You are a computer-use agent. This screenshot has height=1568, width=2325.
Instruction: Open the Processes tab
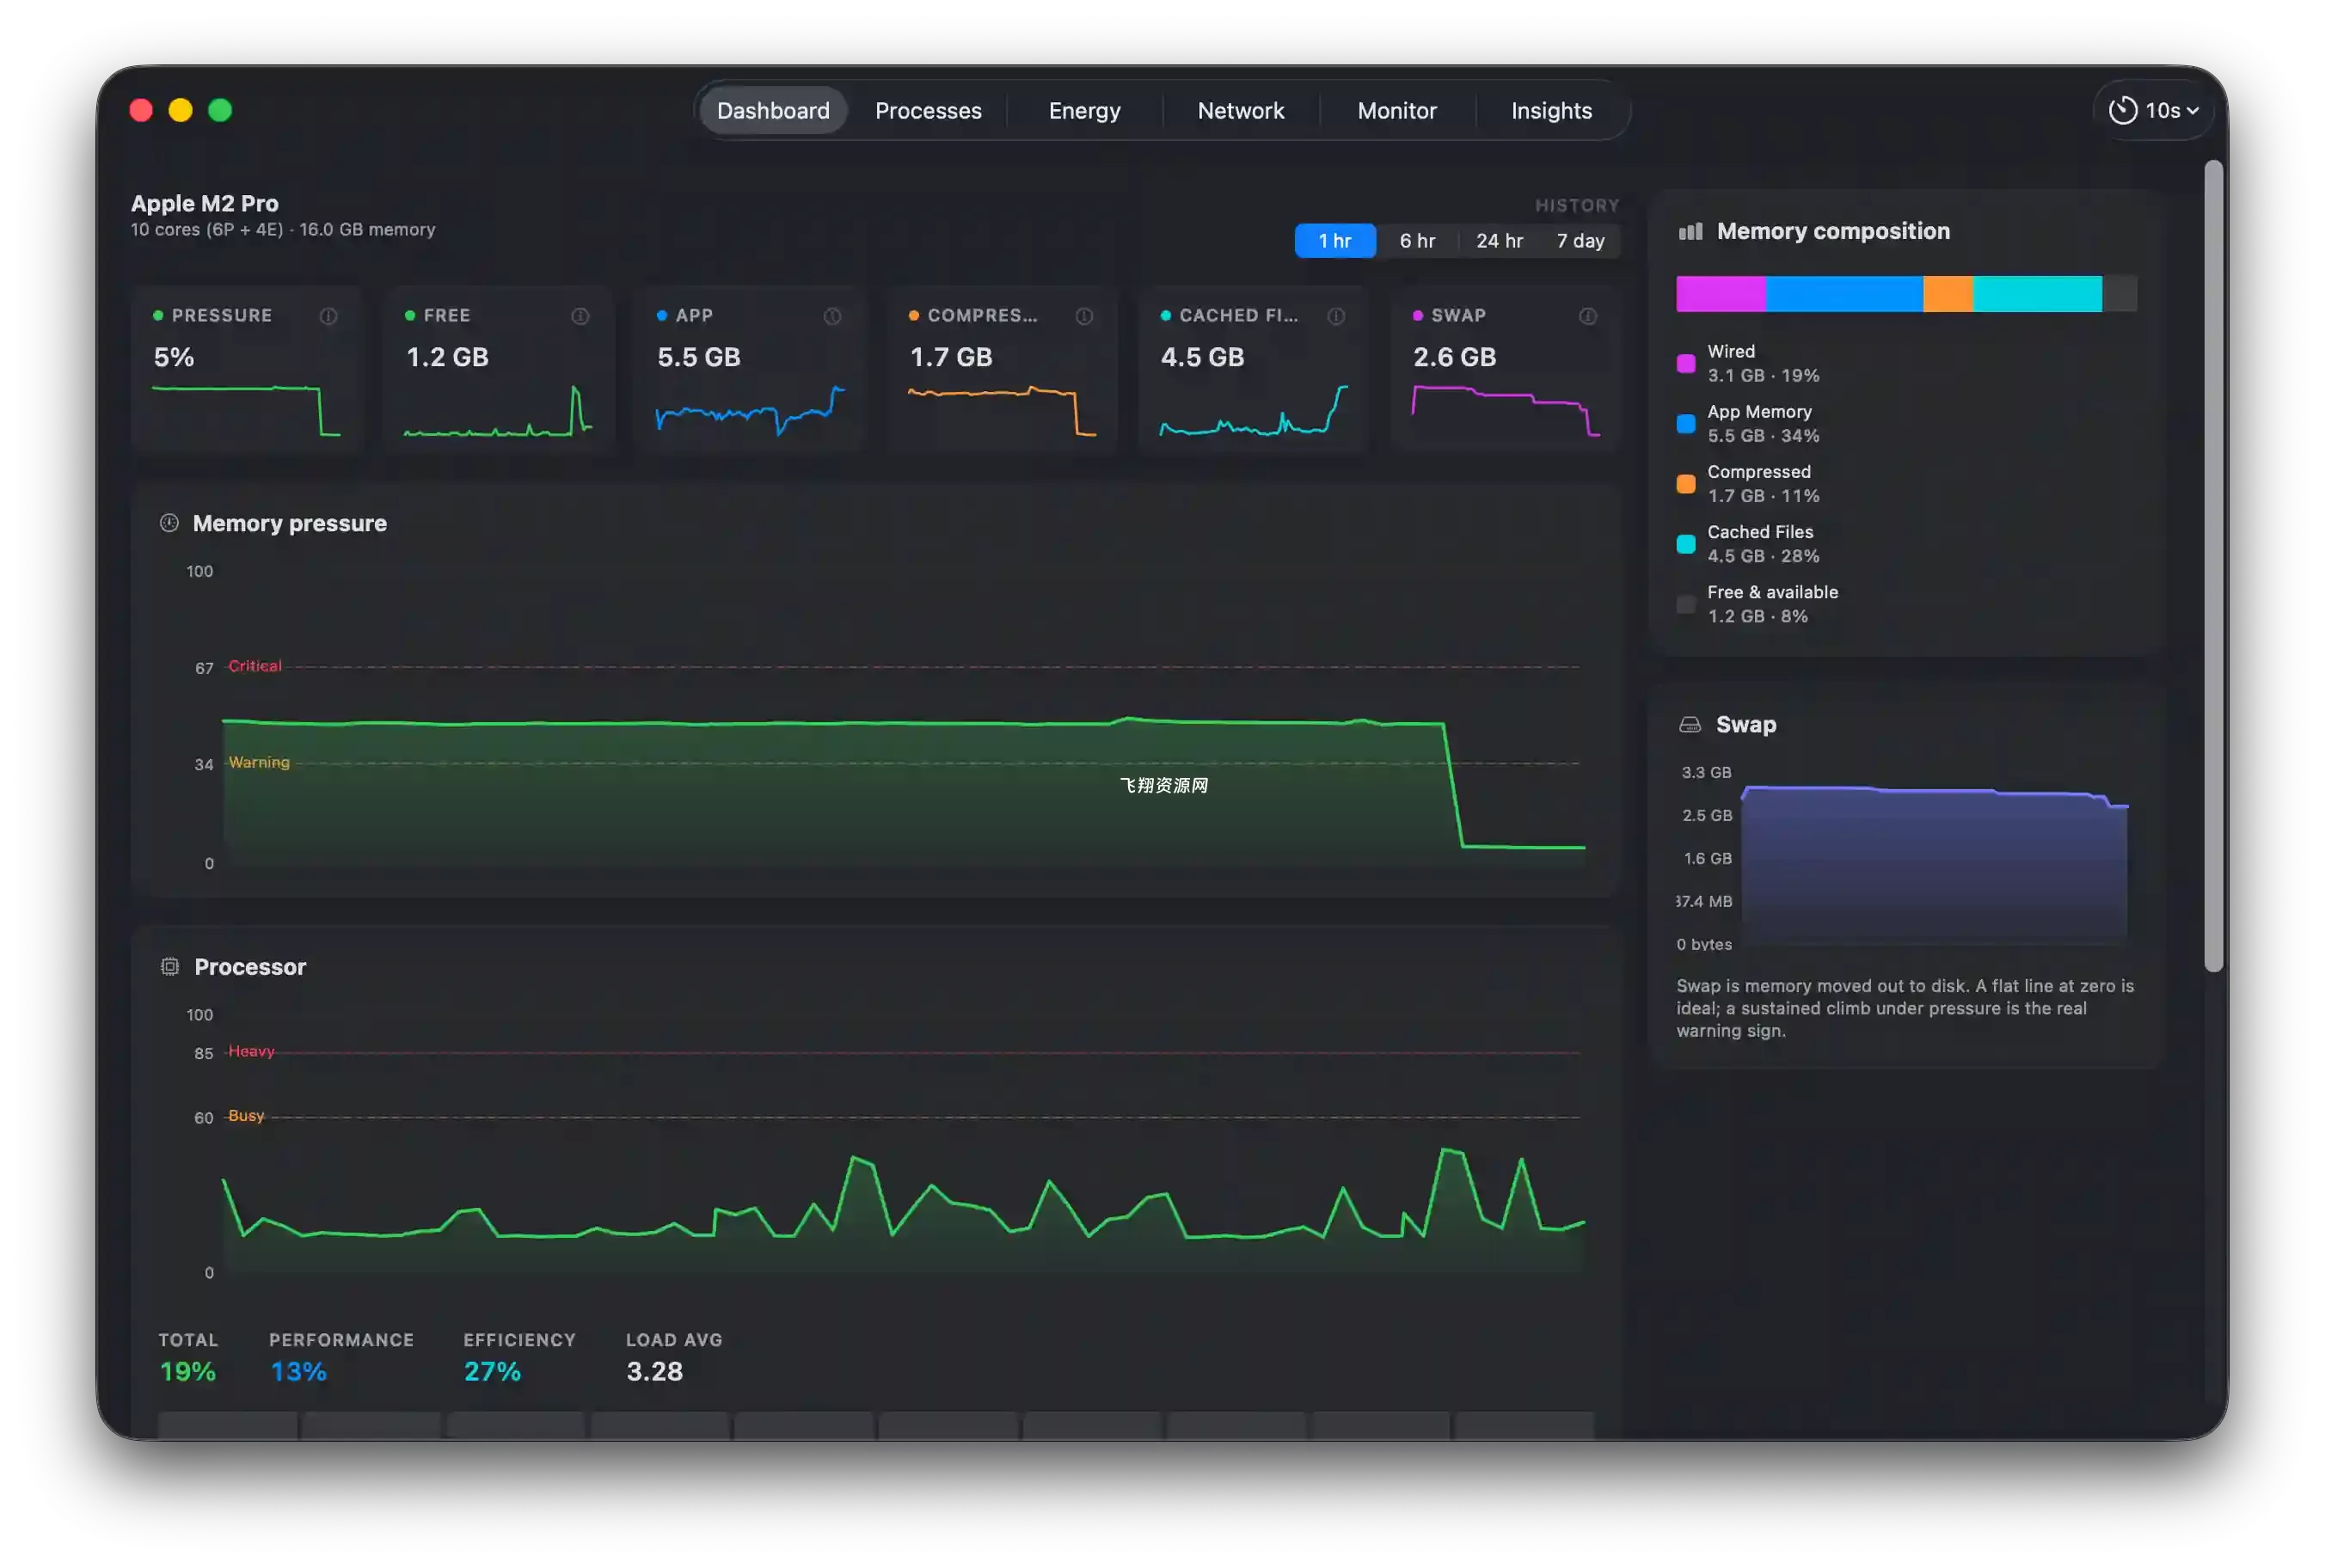click(x=928, y=110)
